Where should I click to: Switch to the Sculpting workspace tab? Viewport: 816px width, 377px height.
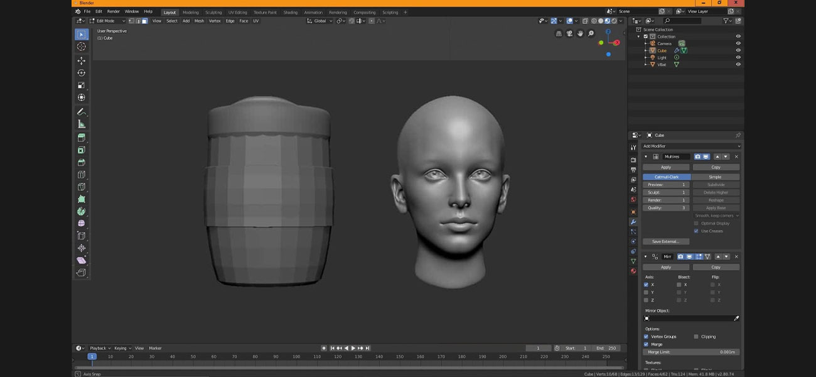214,11
